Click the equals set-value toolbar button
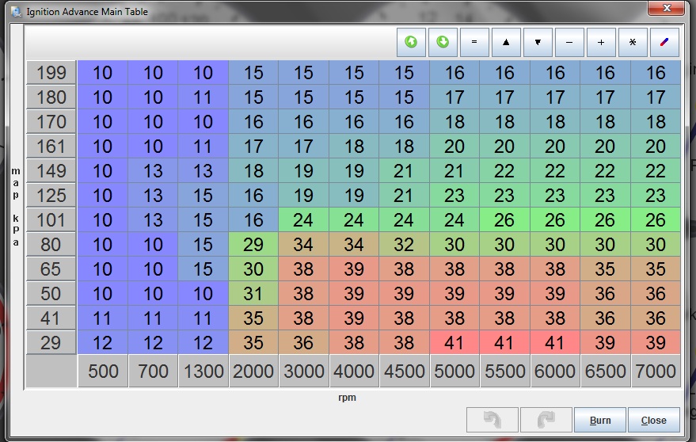This screenshot has height=442, width=696. (474, 42)
